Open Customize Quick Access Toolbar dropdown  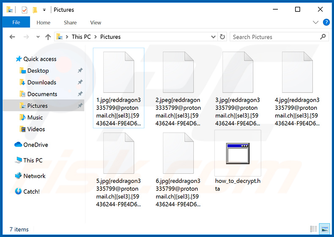pyautogui.click(x=44, y=9)
